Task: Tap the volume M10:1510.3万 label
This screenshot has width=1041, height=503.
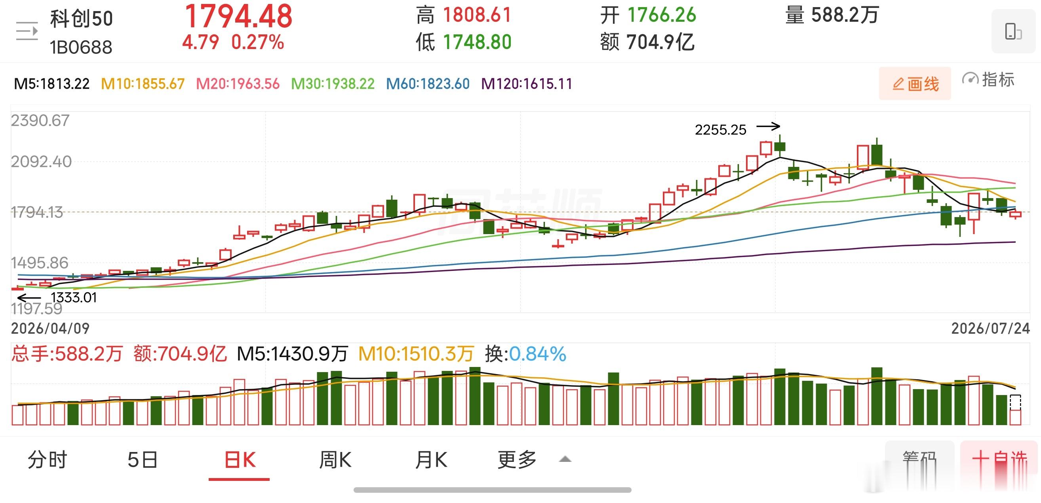Action: pos(416,354)
